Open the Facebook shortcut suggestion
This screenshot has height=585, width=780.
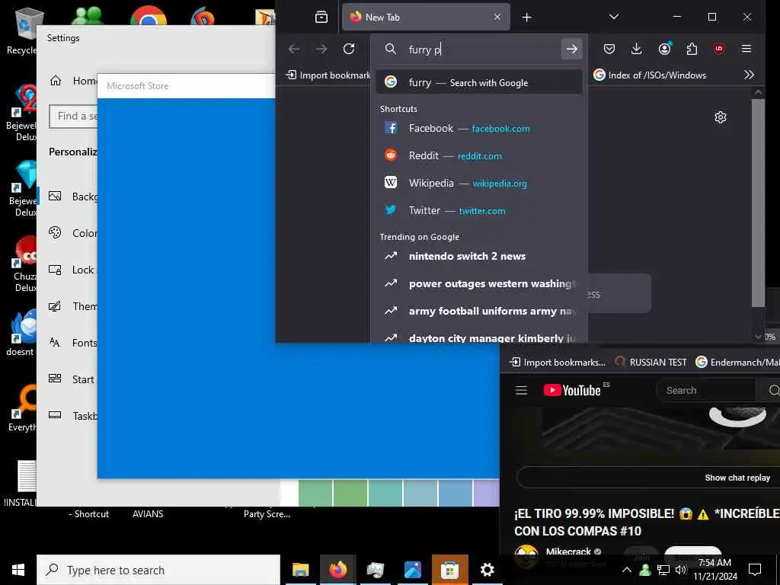(478, 128)
